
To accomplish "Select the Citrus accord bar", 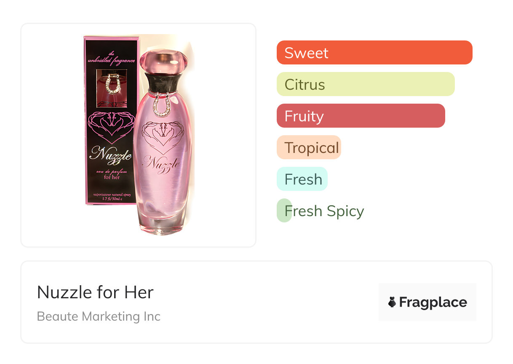I will (x=365, y=84).
